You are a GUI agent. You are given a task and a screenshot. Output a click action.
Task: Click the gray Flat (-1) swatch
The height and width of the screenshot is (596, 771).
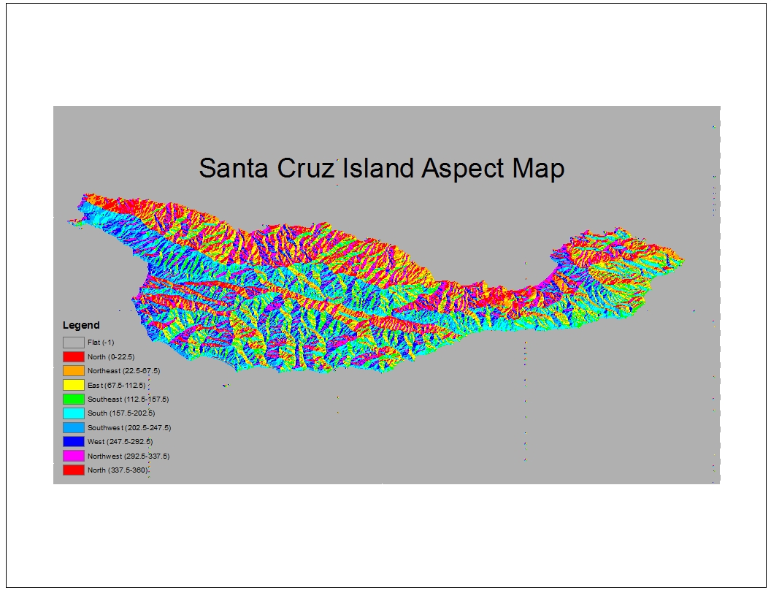[x=73, y=343]
